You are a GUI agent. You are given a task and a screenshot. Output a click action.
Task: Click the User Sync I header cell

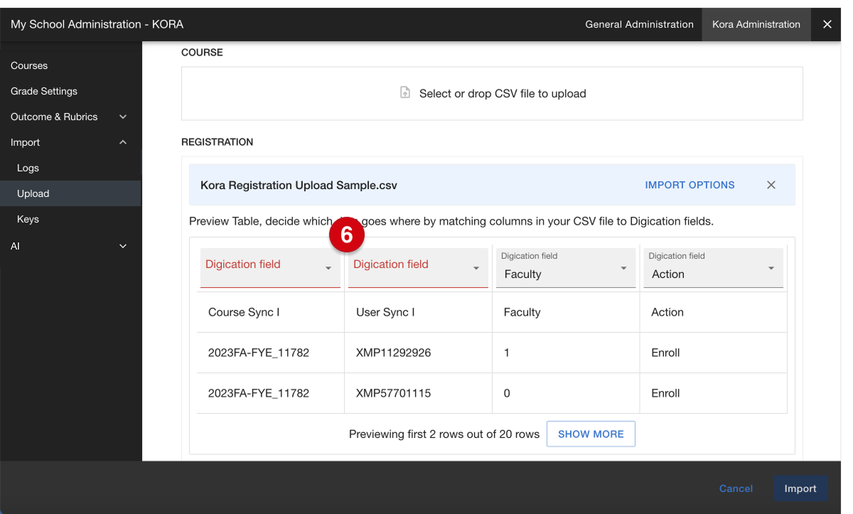point(418,312)
